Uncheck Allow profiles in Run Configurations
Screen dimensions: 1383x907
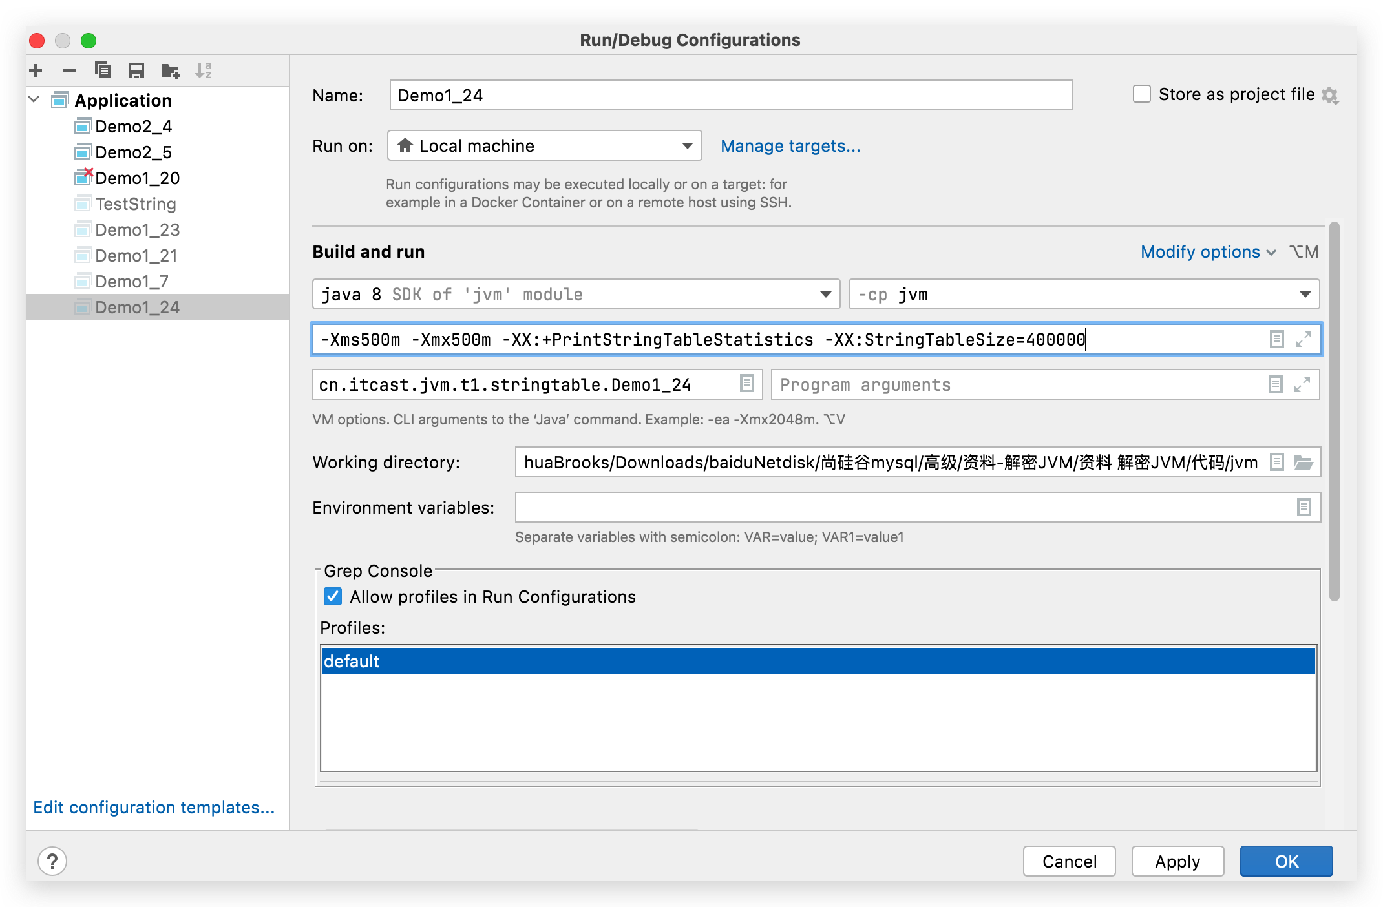click(x=333, y=596)
